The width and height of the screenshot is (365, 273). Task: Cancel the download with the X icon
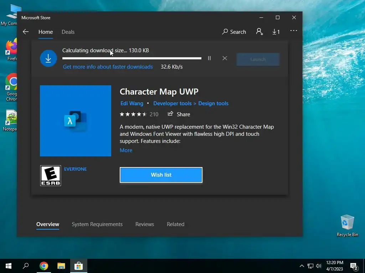pyautogui.click(x=225, y=58)
